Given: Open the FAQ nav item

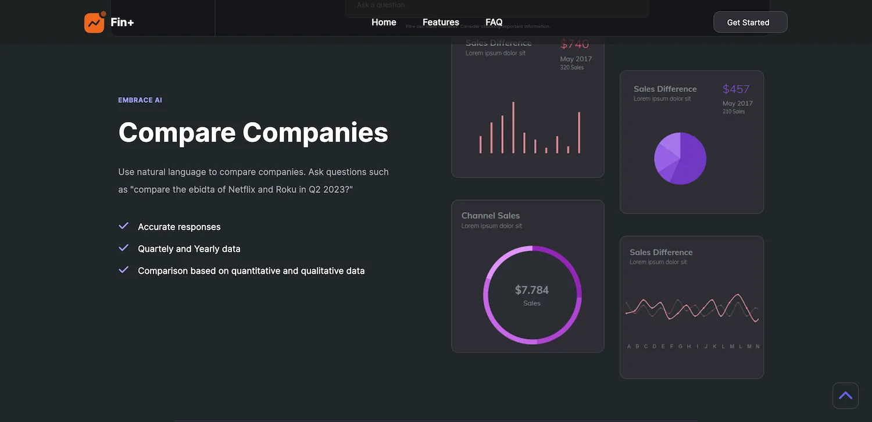Looking at the screenshot, I should coord(494,22).
